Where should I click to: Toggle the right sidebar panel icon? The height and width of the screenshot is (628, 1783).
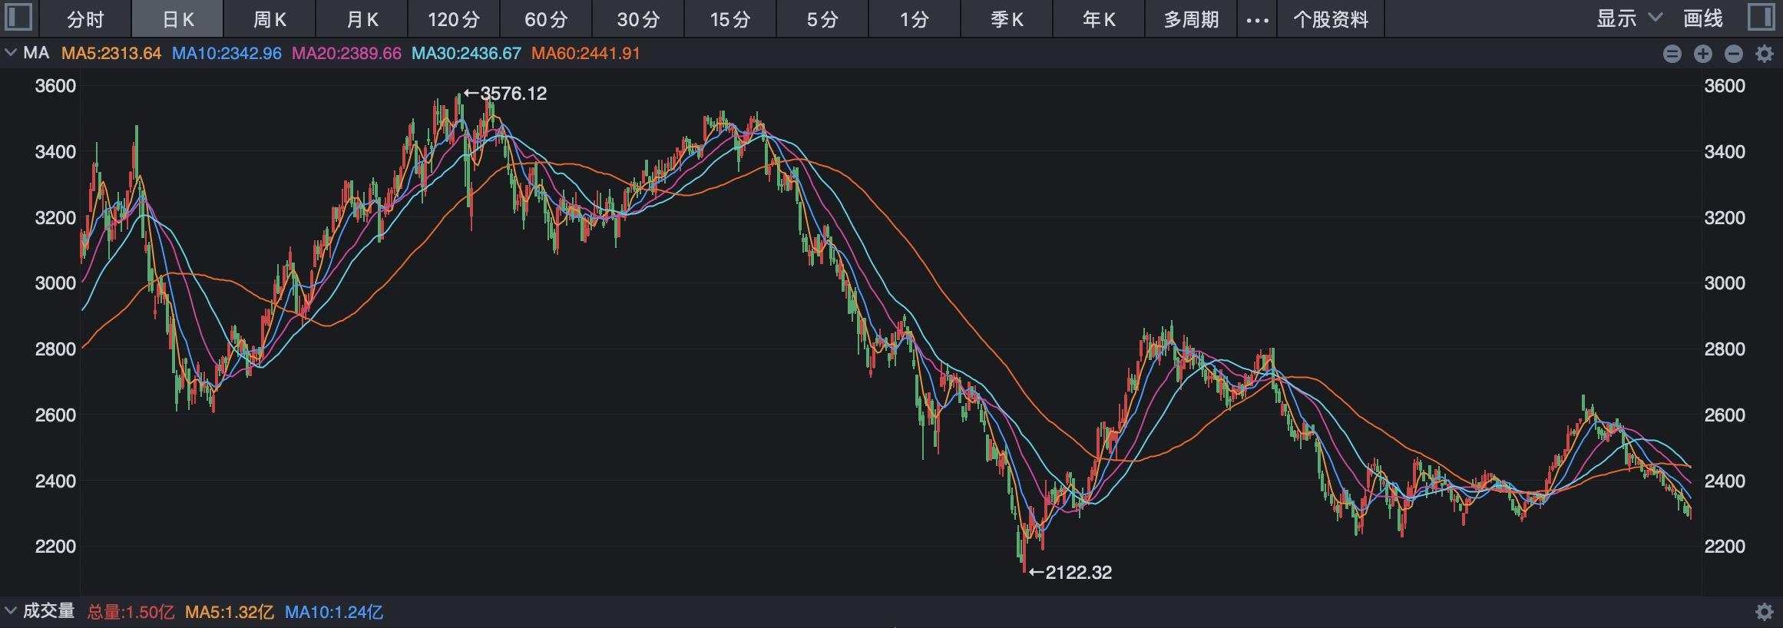(1761, 18)
